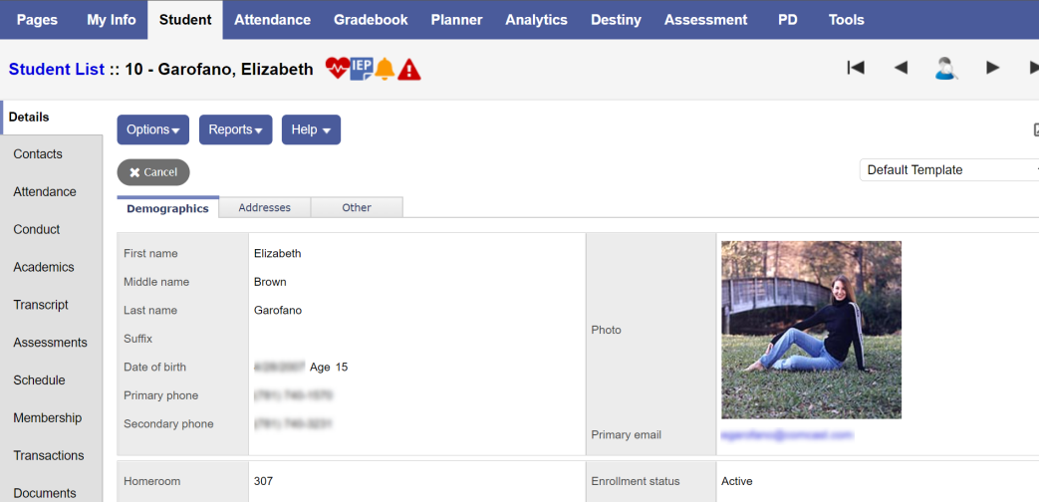The image size is (1039, 502).
Task: Click the Student List breadcrumb link
Action: [56, 70]
